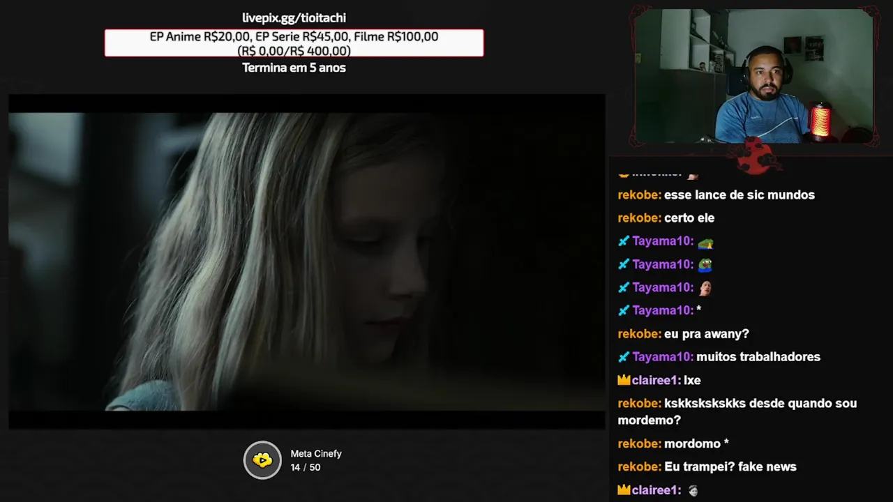The image size is (893, 502).
Task: Click the gray face emote in clairee1's last message
Action: (692, 490)
